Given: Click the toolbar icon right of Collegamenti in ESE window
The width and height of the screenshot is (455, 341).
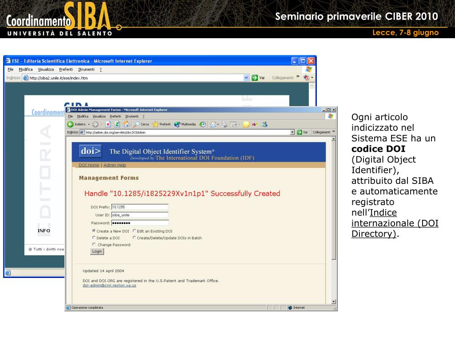Looking at the screenshot, I should tap(306, 78).
